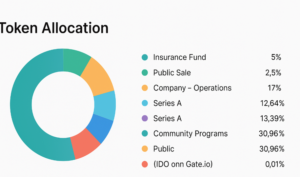The image size is (300, 177).
Task: Click the green Public Sale legend dot
Action: point(145,73)
